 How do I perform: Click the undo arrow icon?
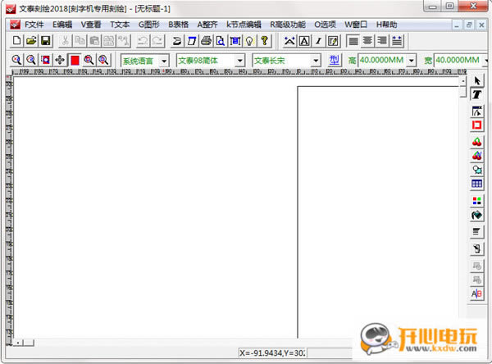coord(143,41)
